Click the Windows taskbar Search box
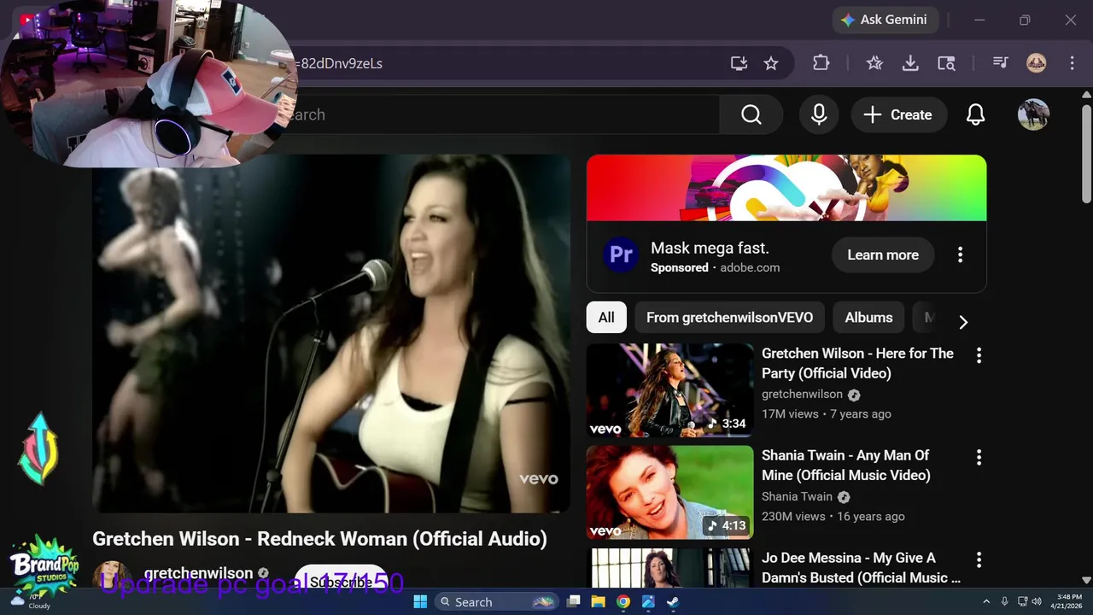The width and height of the screenshot is (1093, 615). click(x=497, y=601)
